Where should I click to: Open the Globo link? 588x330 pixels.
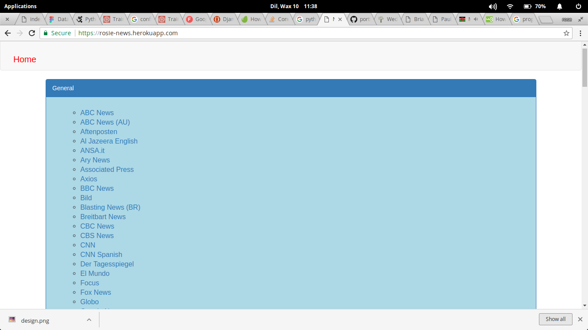pyautogui.click(x=90, y=302)
